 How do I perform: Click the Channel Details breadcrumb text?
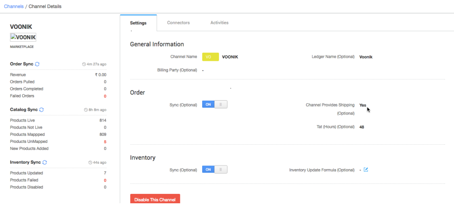point(45,6)
